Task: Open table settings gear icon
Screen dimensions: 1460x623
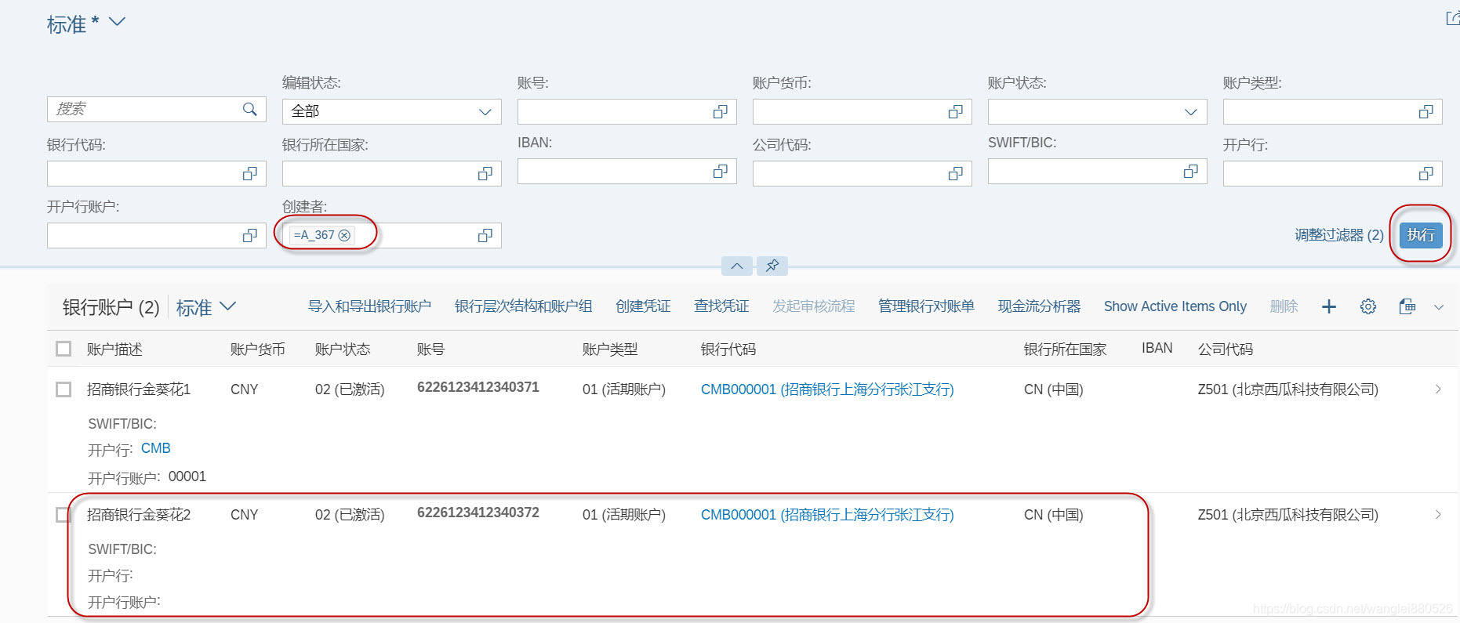Action: [1368, 307]
